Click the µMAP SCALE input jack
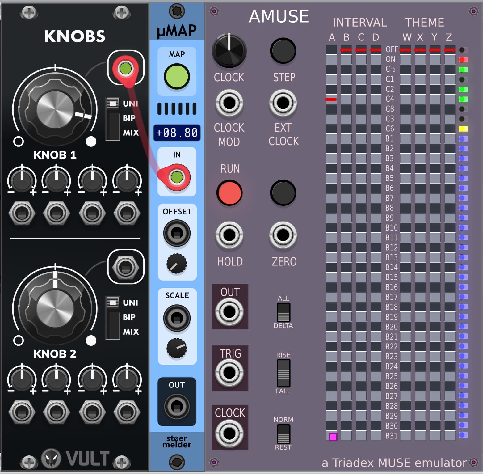The width and height of the screenshot is (483, 474). point(177,318)
